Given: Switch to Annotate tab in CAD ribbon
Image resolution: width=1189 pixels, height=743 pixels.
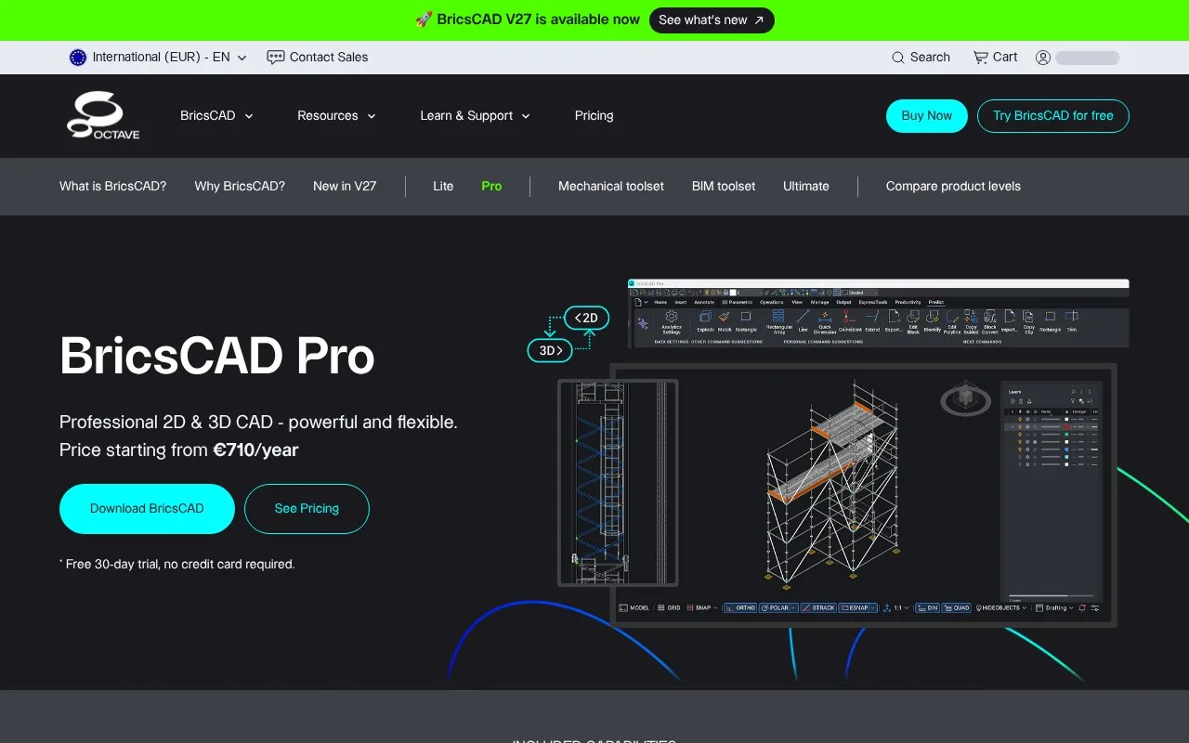Looking at the screenshot, I should tap(704, 302).
